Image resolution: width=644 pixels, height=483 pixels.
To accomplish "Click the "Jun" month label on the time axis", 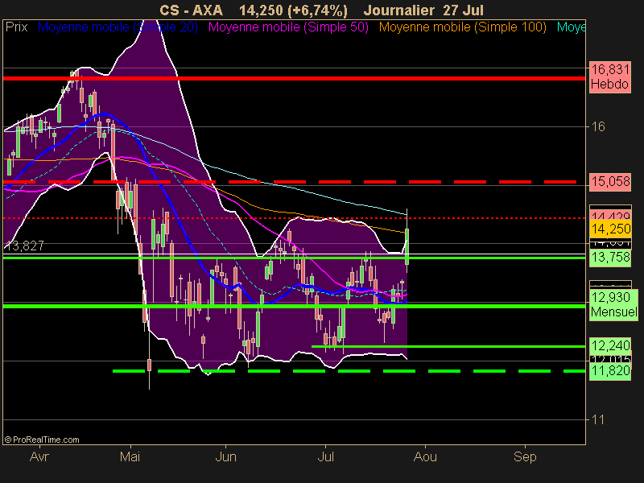I will [x=225, y=456].
